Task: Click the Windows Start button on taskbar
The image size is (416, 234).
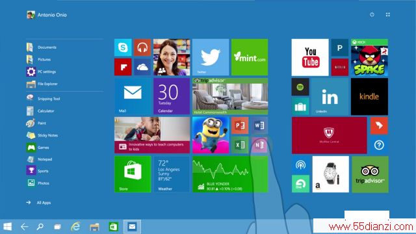Action: tap(7, 227)
